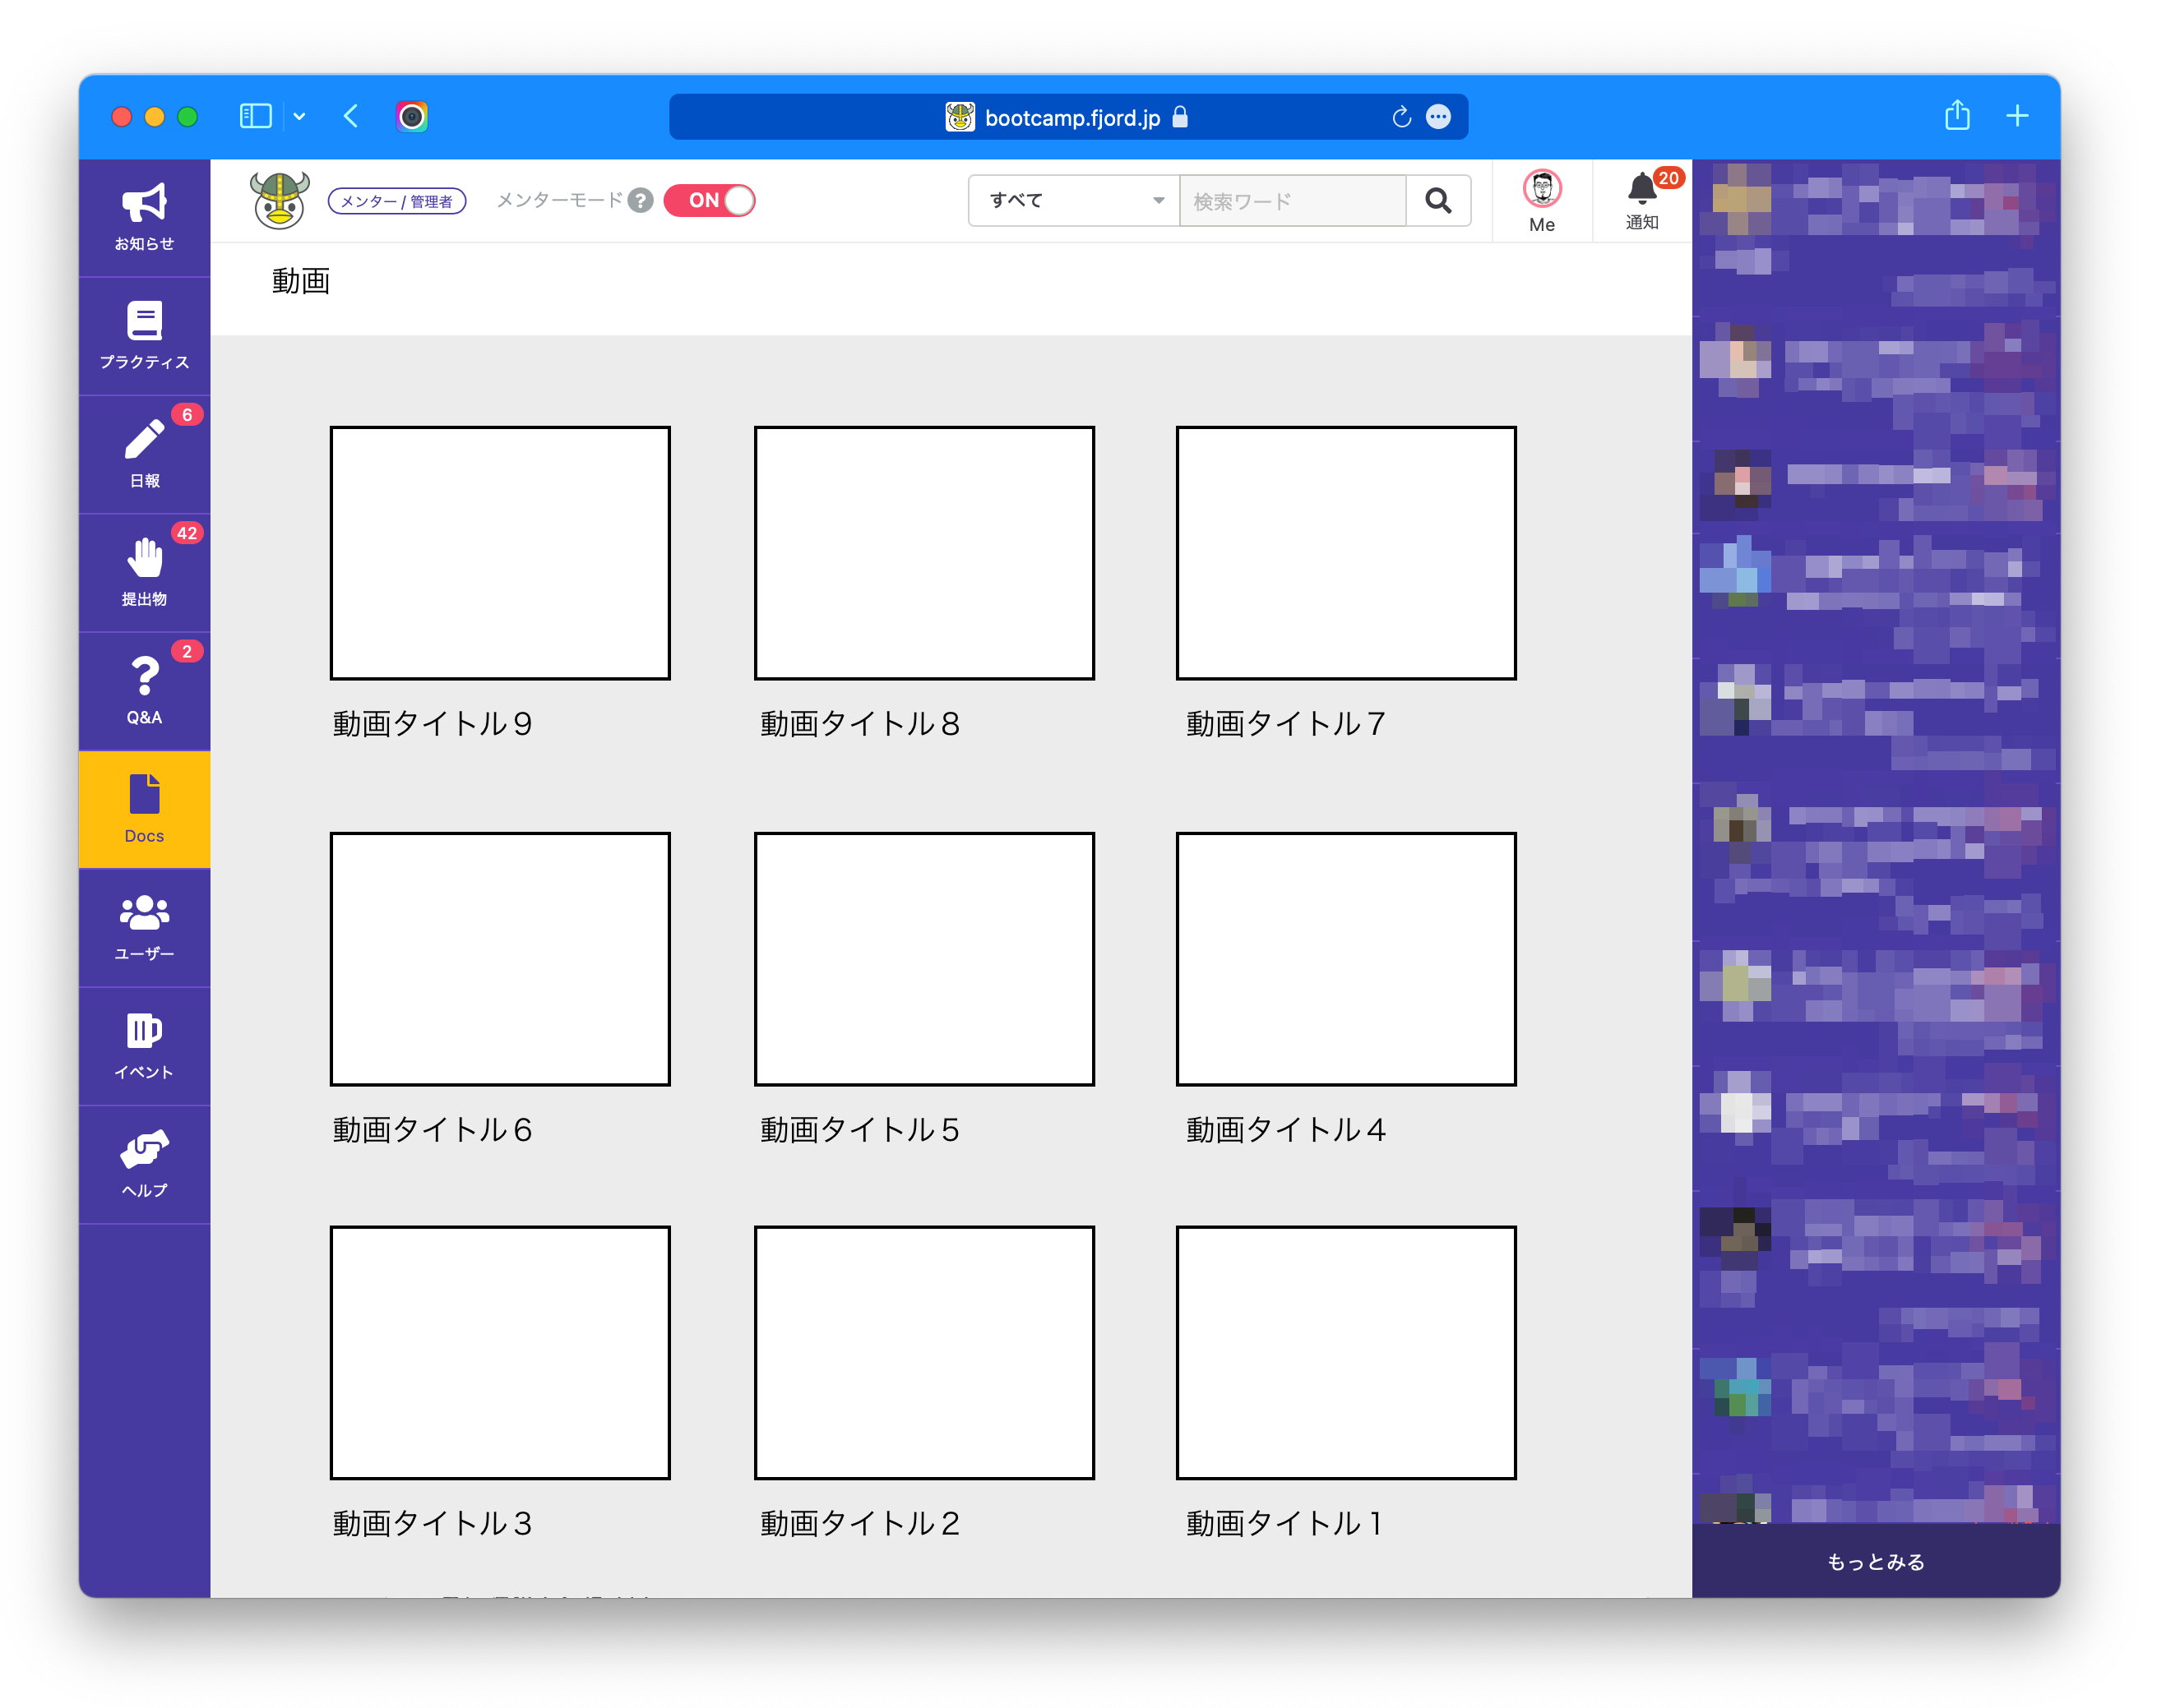Click もっとみる to show more chat

click(1875, 1561)
